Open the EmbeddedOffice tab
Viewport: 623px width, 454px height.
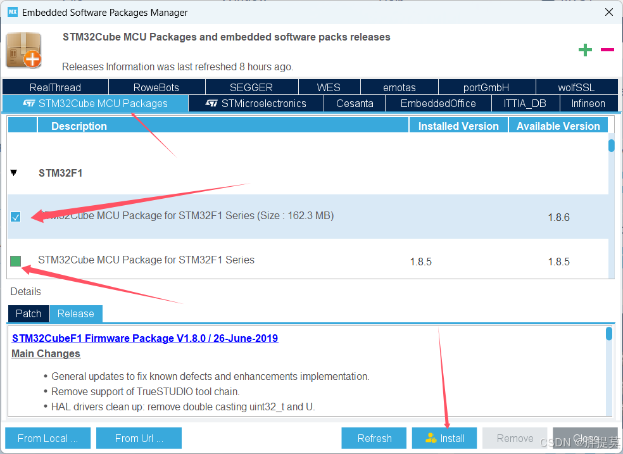click(438, 103)
